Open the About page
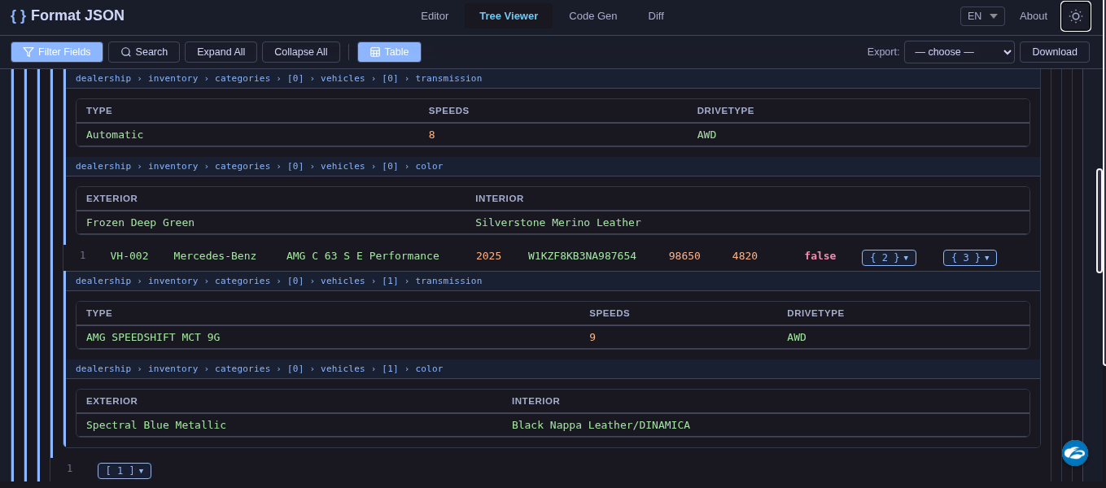This screenshot has width=1106, height=488. click(1033, 16)
